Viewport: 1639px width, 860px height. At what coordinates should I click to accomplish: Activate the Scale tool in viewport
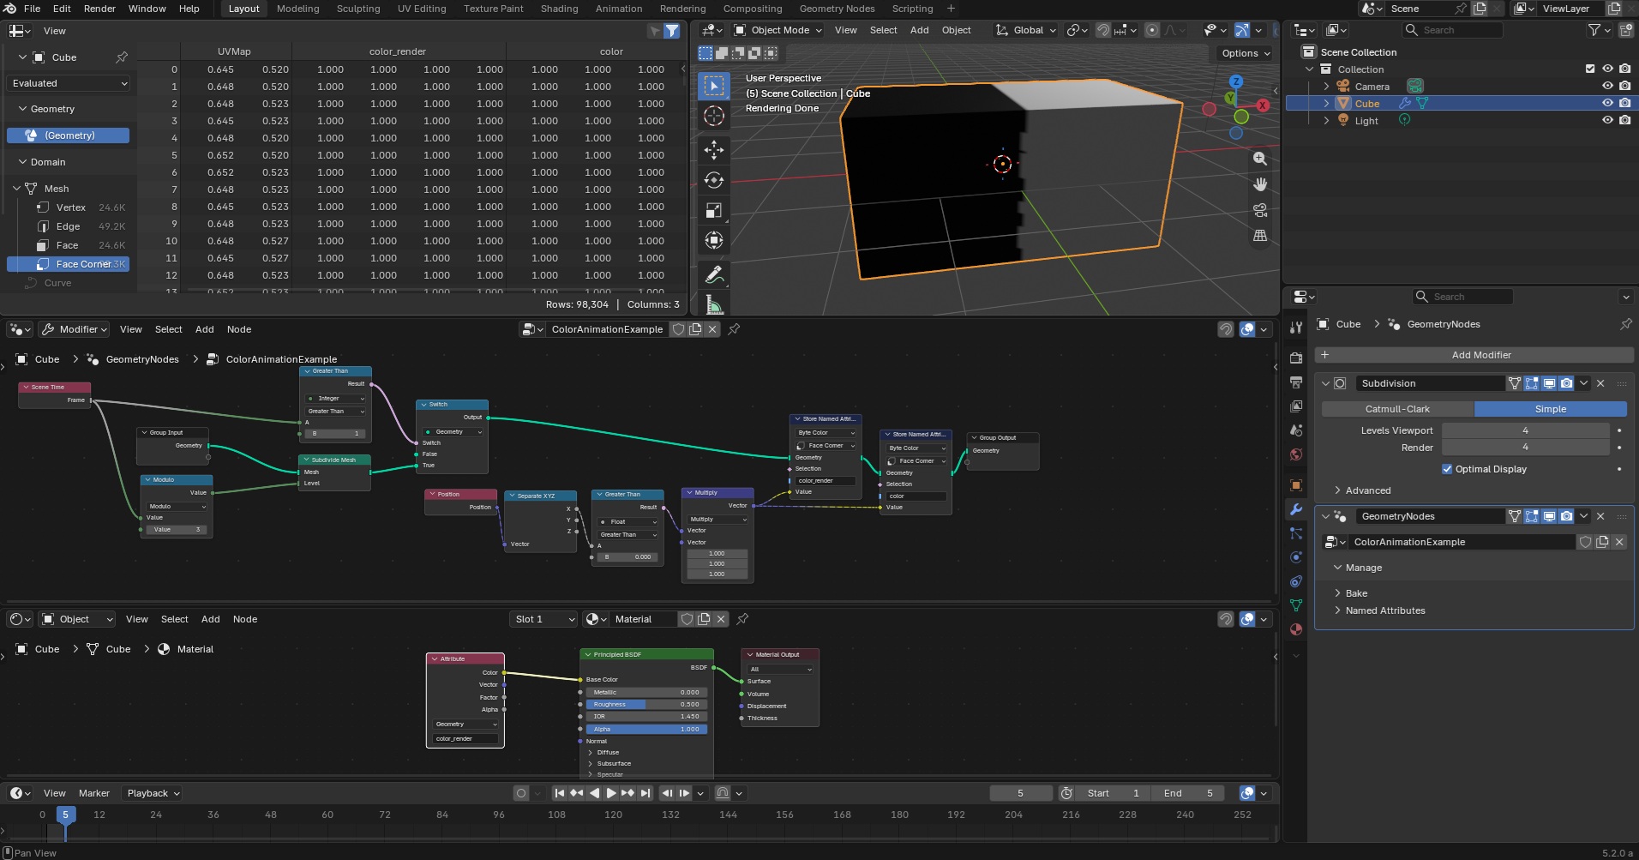(x=714, y=210)
